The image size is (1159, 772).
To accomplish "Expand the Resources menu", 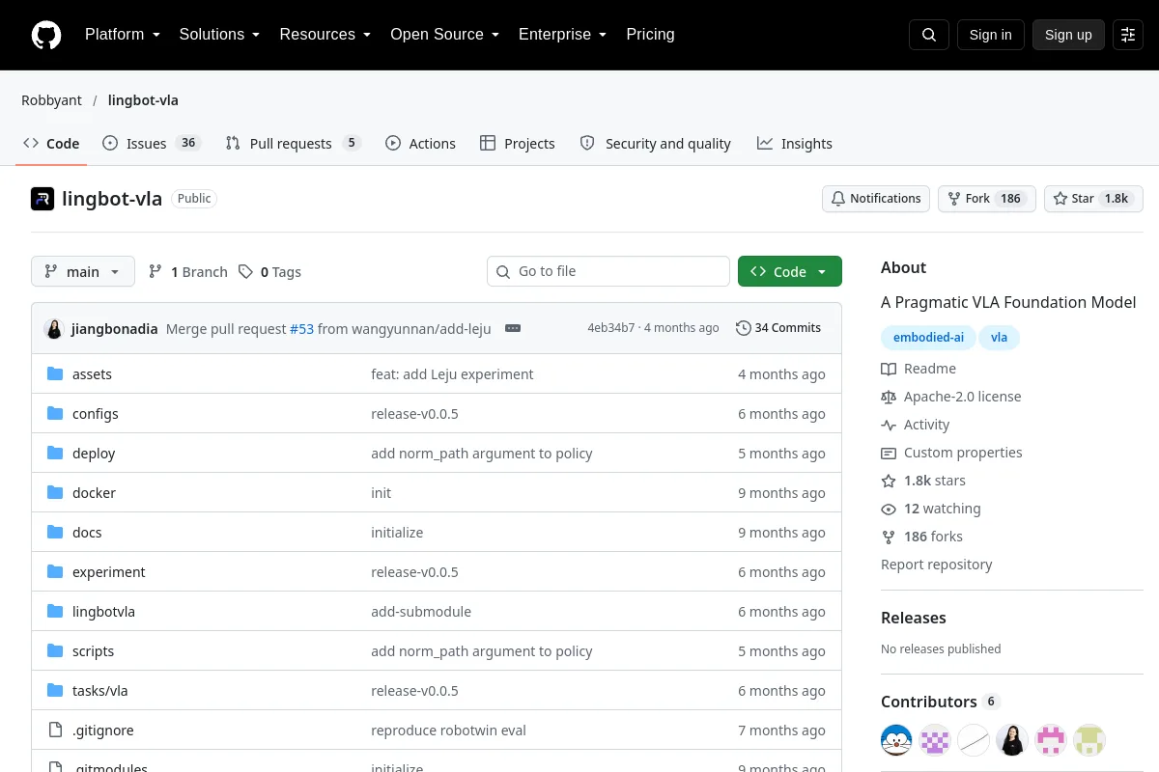I will (x=325, y=35).
